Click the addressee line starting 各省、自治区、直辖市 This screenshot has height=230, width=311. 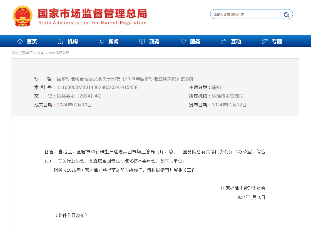tap(155, 152)
